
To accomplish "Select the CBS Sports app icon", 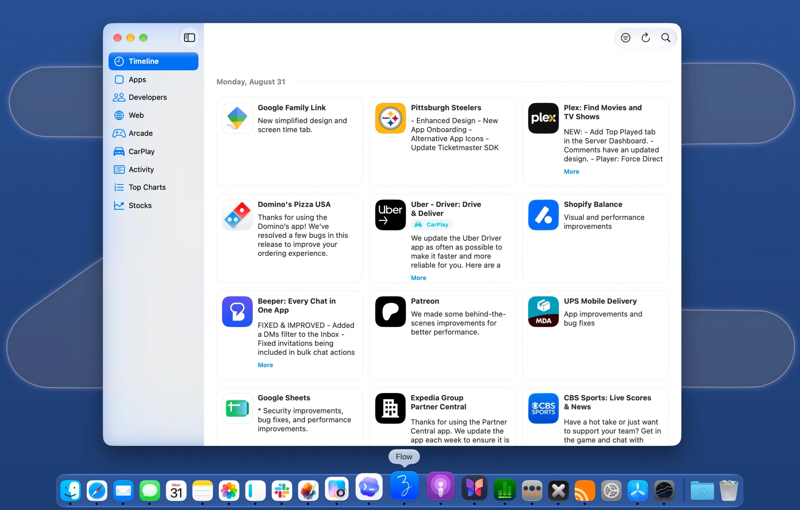I will pos(543,408).
